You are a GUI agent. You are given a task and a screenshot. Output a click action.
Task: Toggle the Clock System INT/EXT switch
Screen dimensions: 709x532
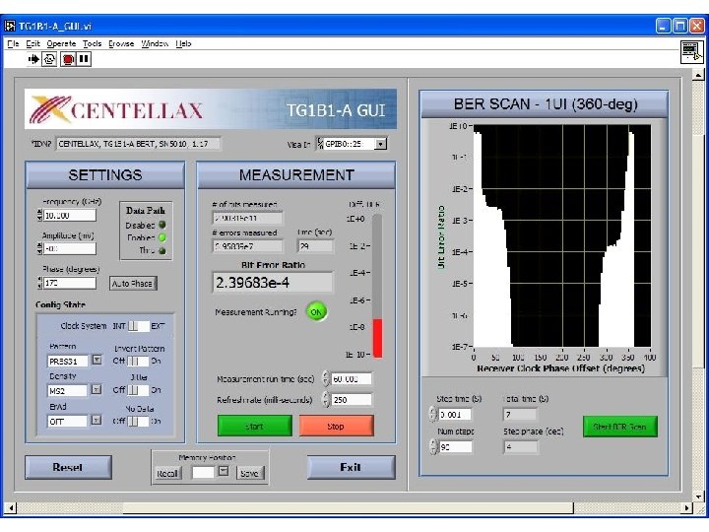[x=139, y=326]
